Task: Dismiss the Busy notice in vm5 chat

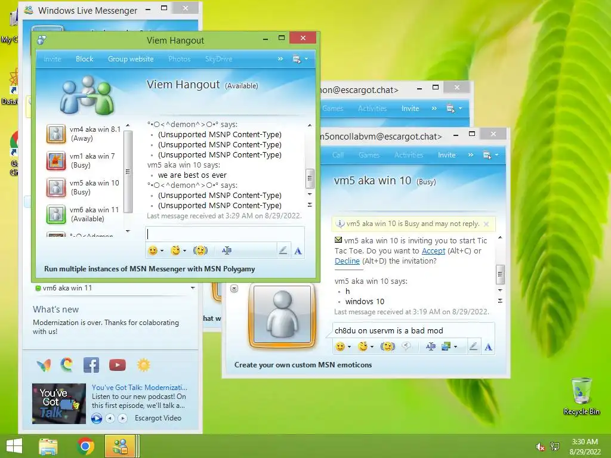Action: point(486,224)
